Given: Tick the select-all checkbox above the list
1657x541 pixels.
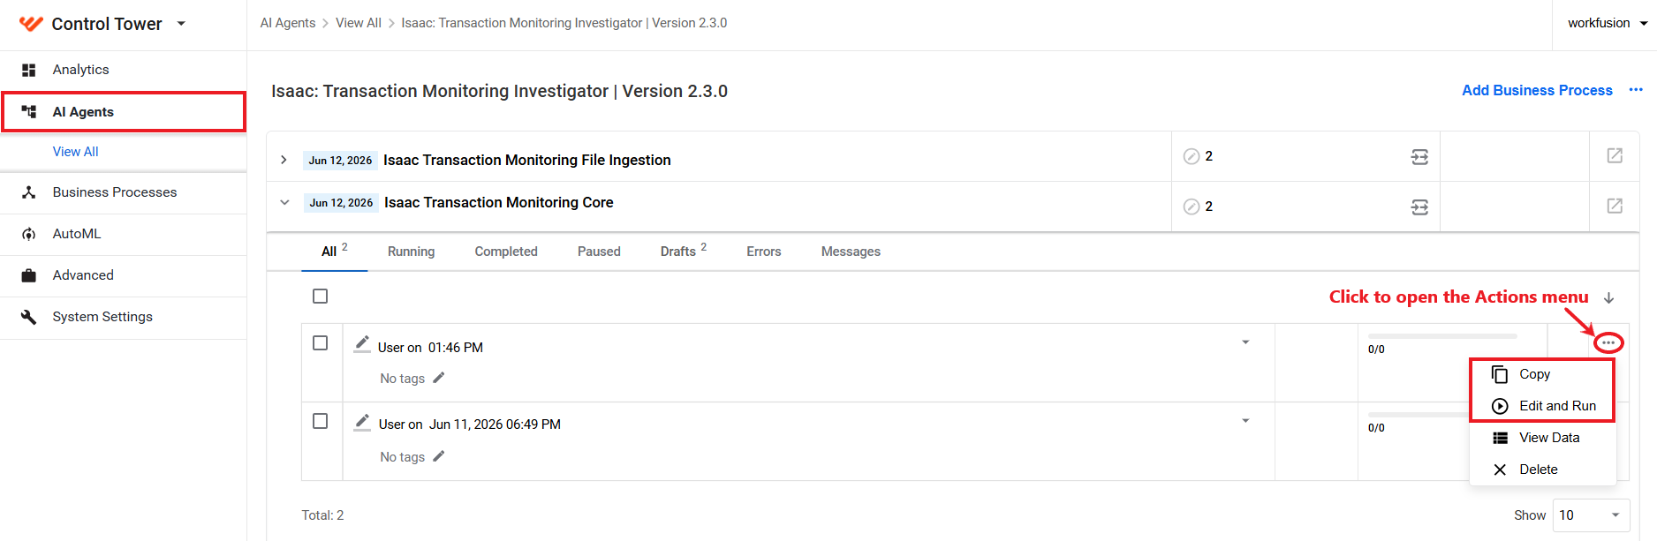Looking at the screenshot, I should click(x=321, y=297).
